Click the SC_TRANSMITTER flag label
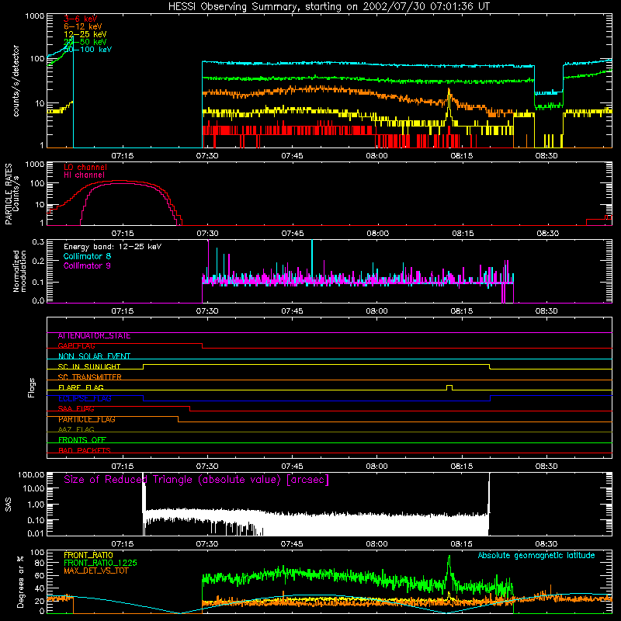This screenshot has height=621, width=621. point(90,377)
